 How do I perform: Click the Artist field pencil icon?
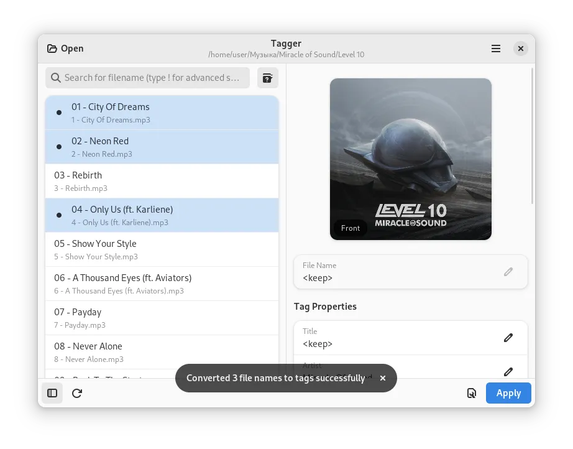pyautogui.click(x=508, y=371)
